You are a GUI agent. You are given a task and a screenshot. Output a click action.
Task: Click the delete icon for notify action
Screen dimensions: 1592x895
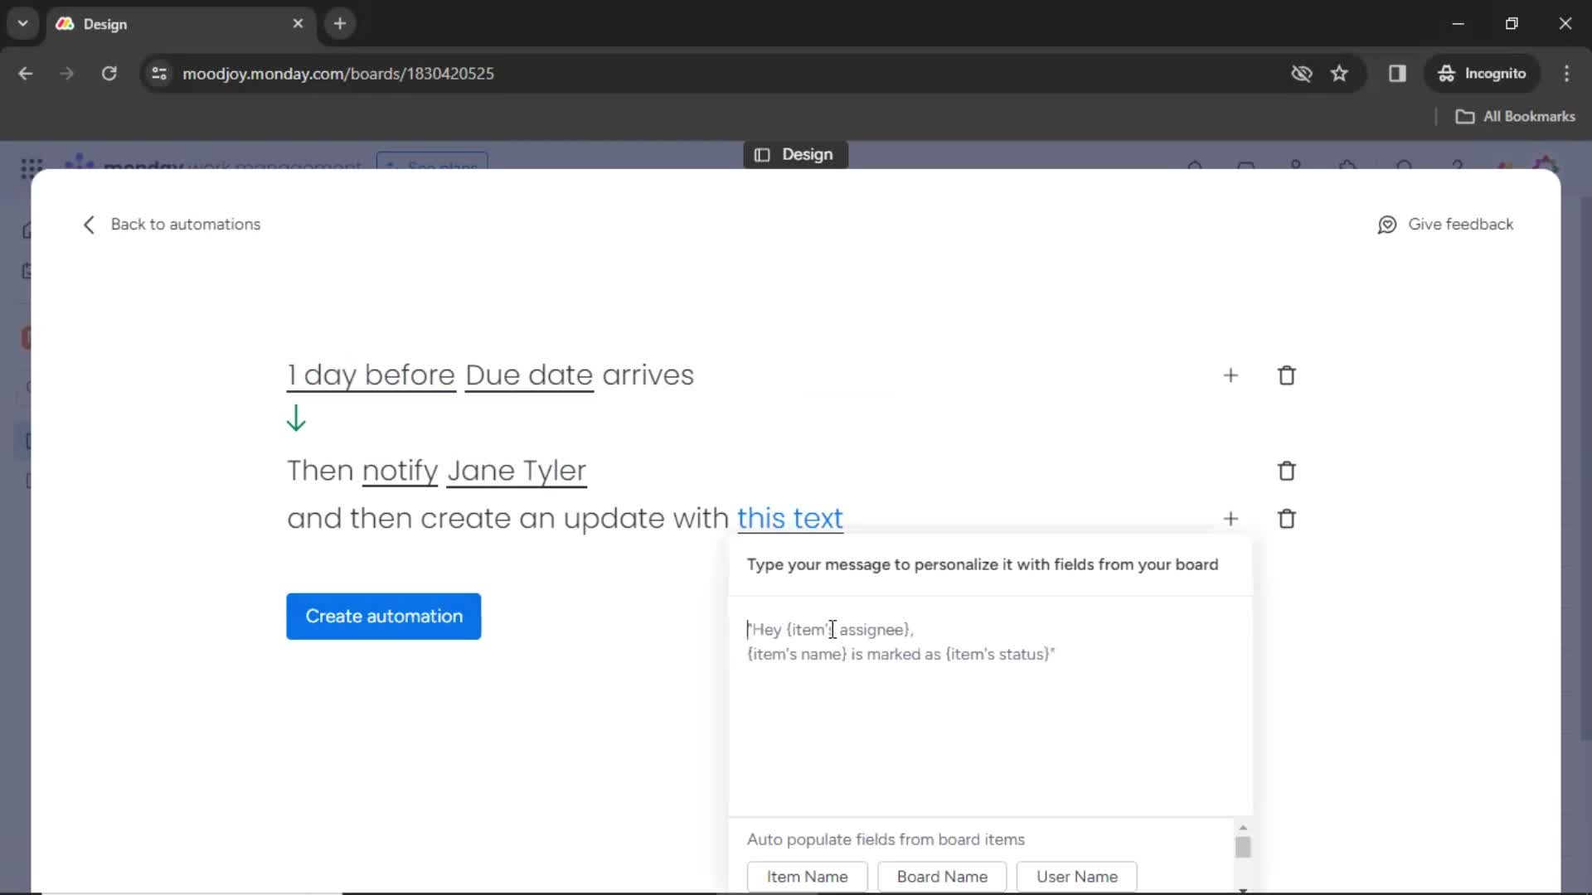click(x=1287, y=470)
